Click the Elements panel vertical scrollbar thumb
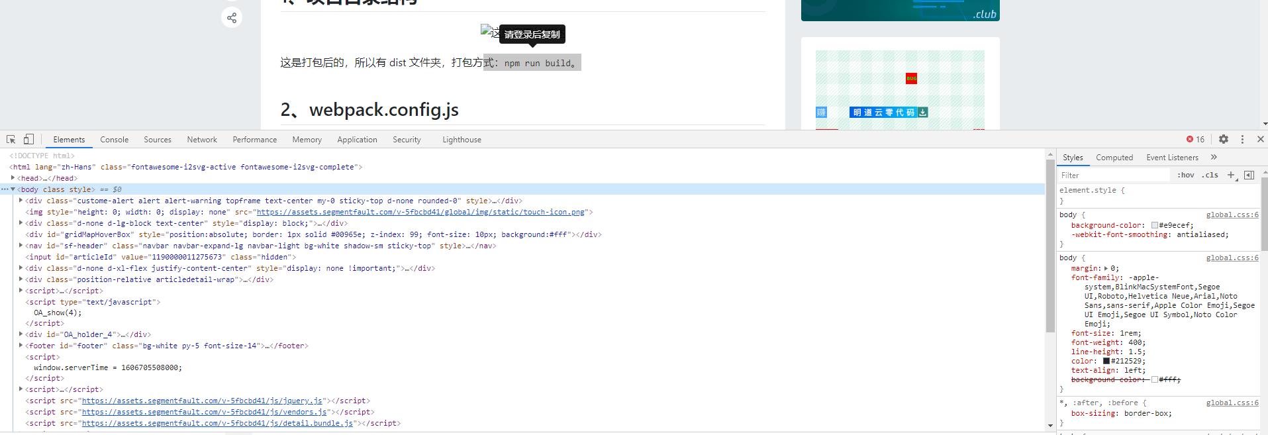1268x435 pixels. point(1050,246)
